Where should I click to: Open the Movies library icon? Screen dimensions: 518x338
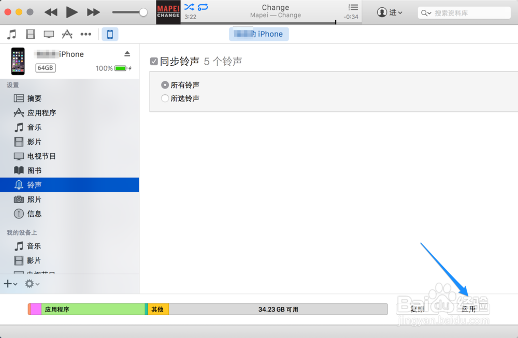pos(31,34)
